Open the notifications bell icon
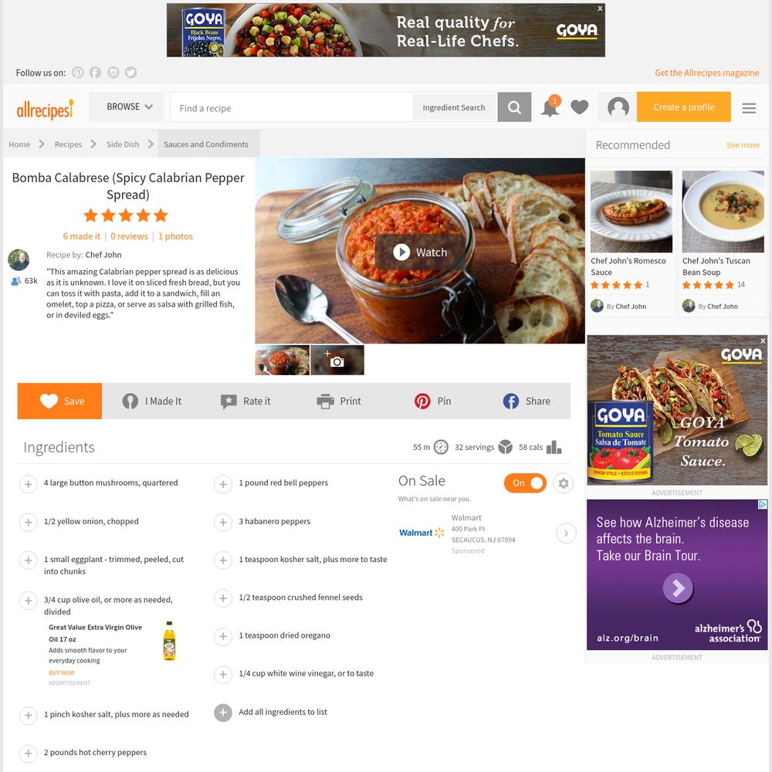 [550, 107]
